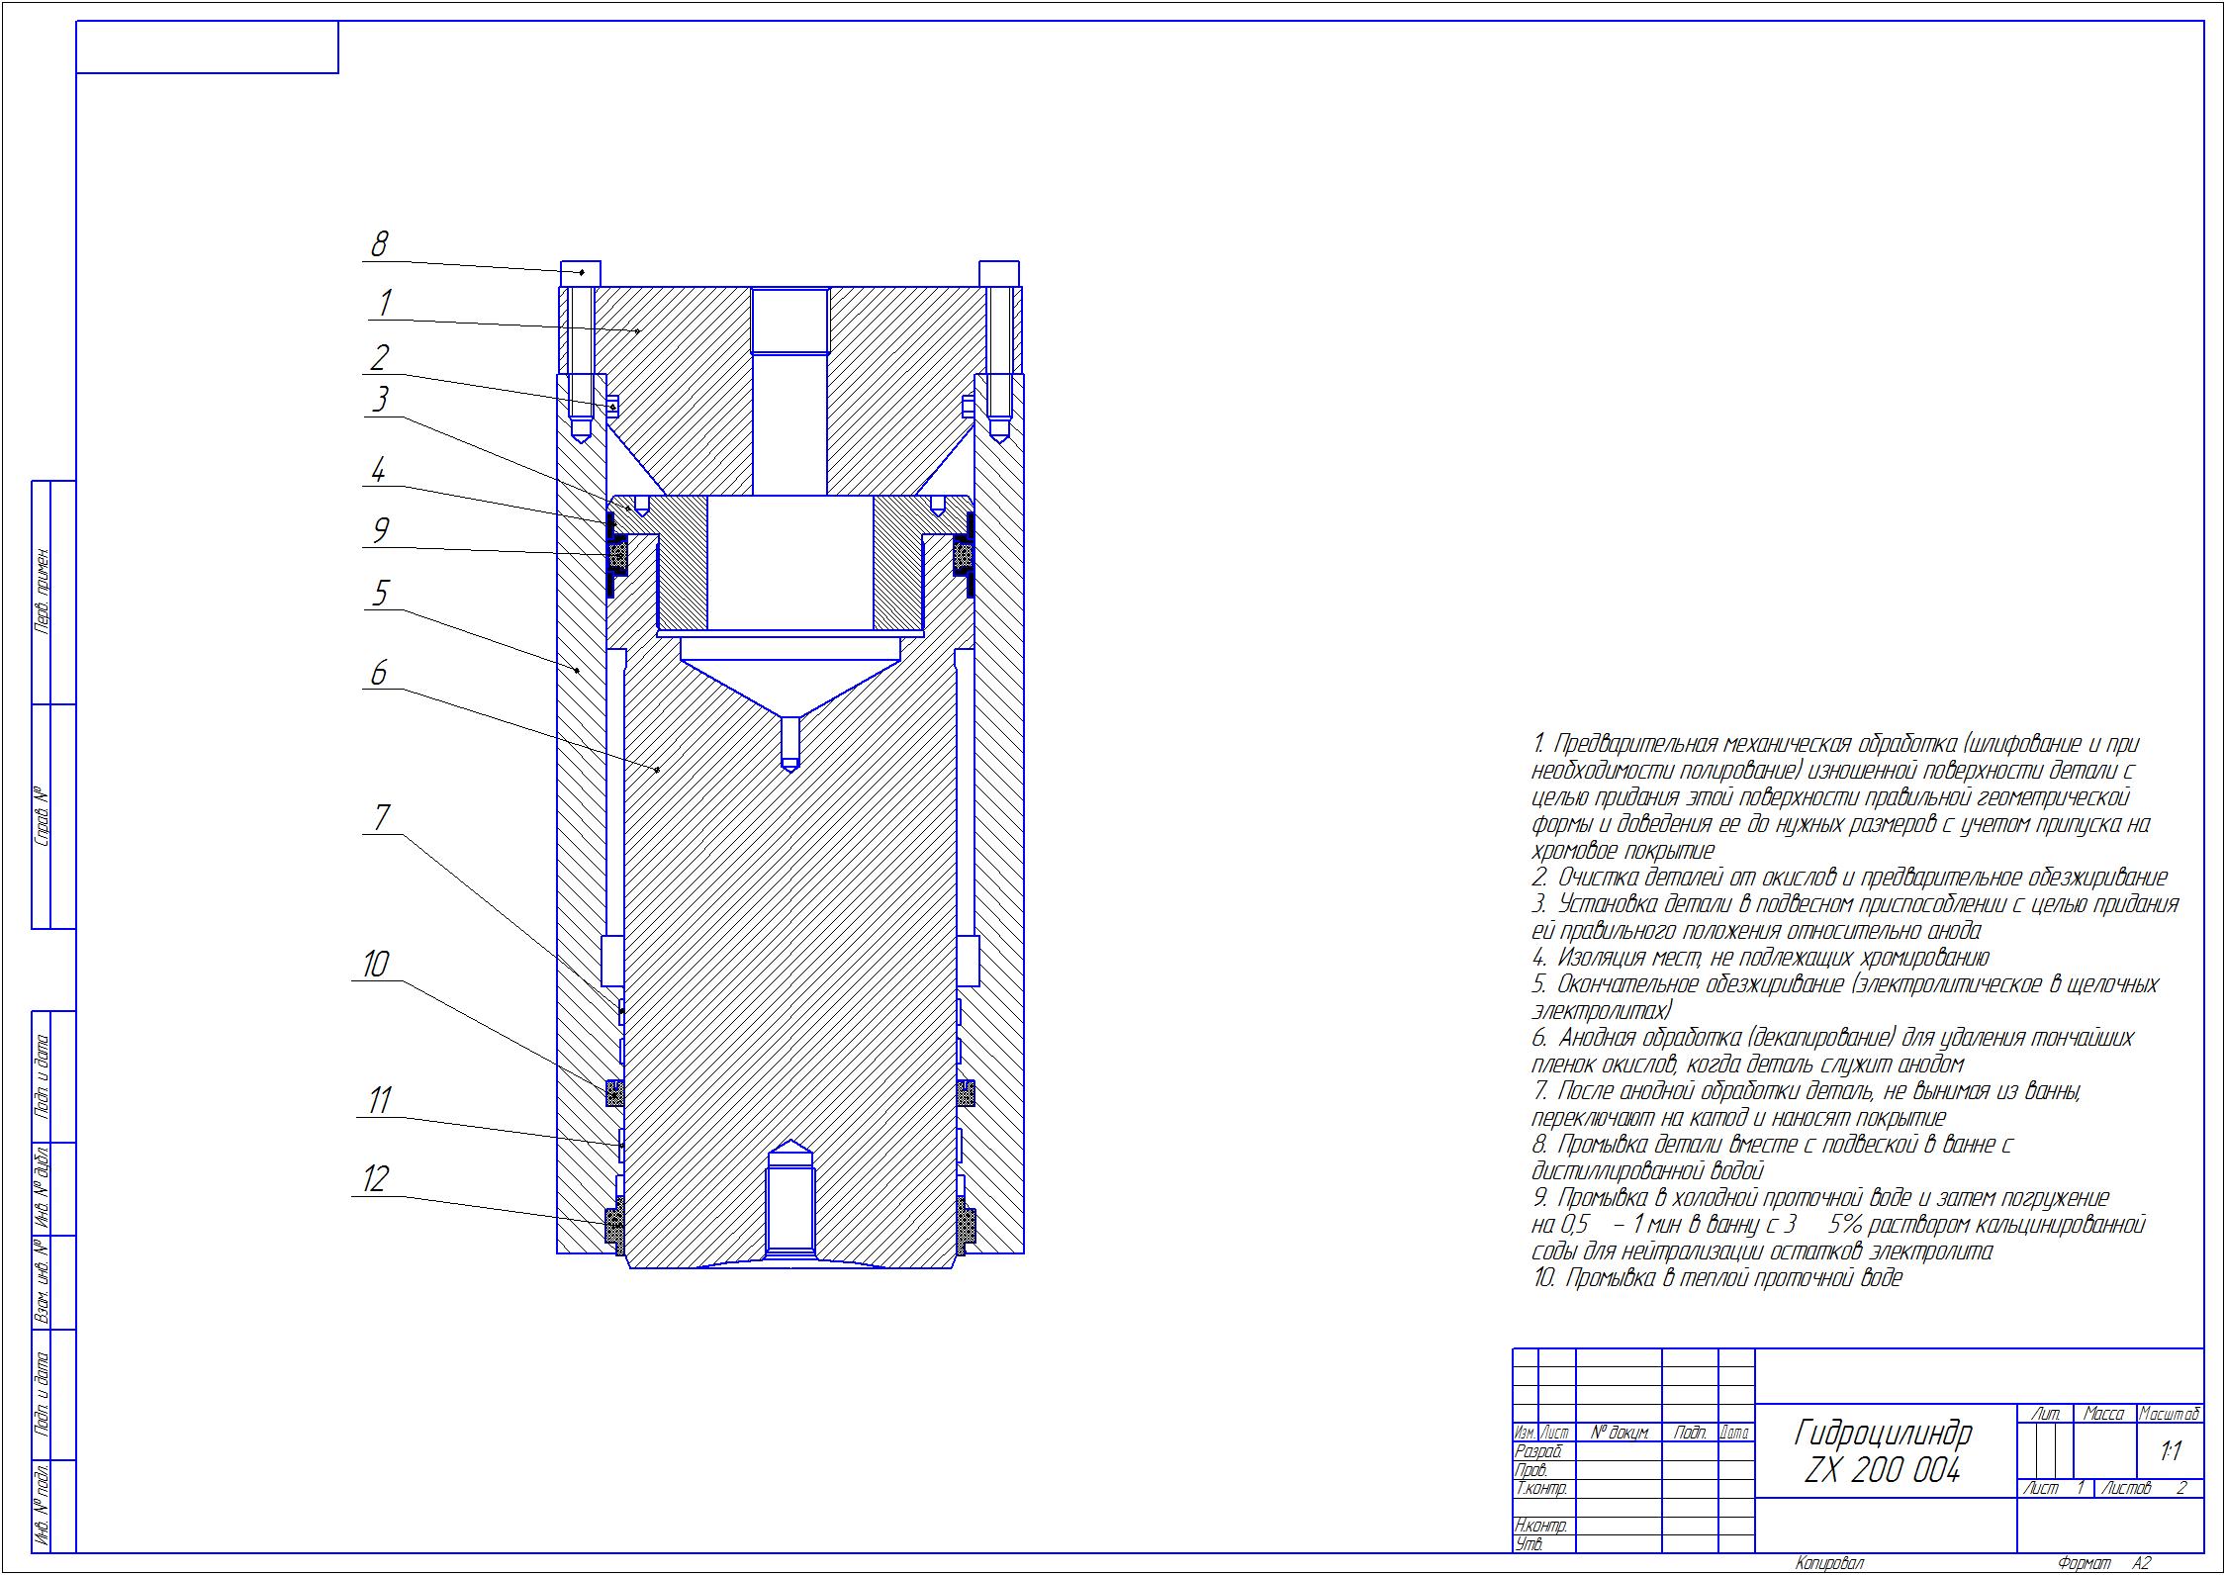Click the Масса header cell
This screenshot has width=2225, height=1575.
tap(2103, 1414)
